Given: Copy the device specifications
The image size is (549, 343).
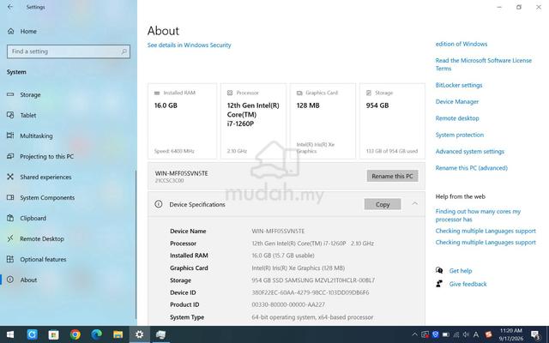Looking at the screenshot, I should [383, 204].
